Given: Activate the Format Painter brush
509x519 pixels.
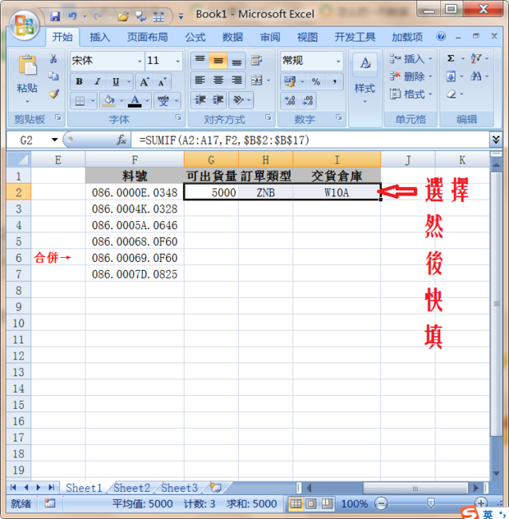Looking at the screenshot, I should [53, 94].
